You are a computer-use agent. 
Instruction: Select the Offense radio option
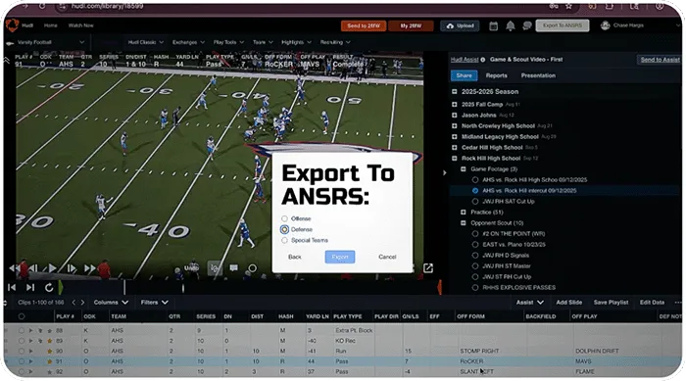click(x=284, y=218)
